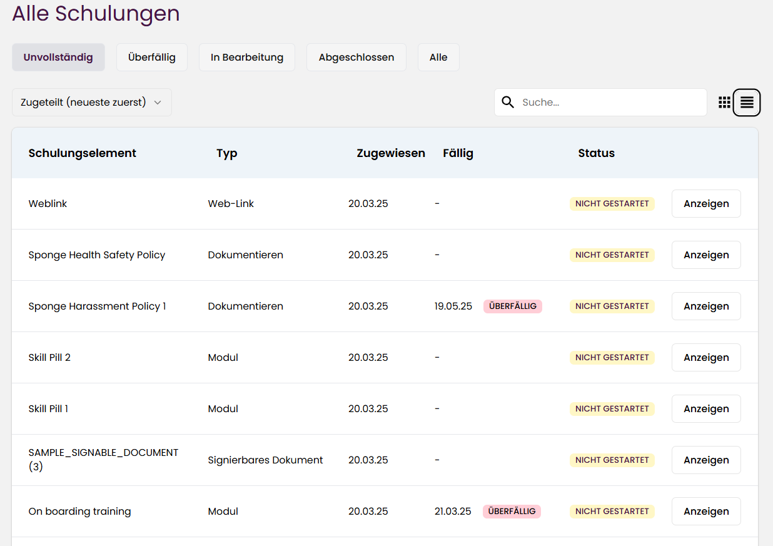Click Anzeigen for Skill Pill 2

click(x=706, y=357)
